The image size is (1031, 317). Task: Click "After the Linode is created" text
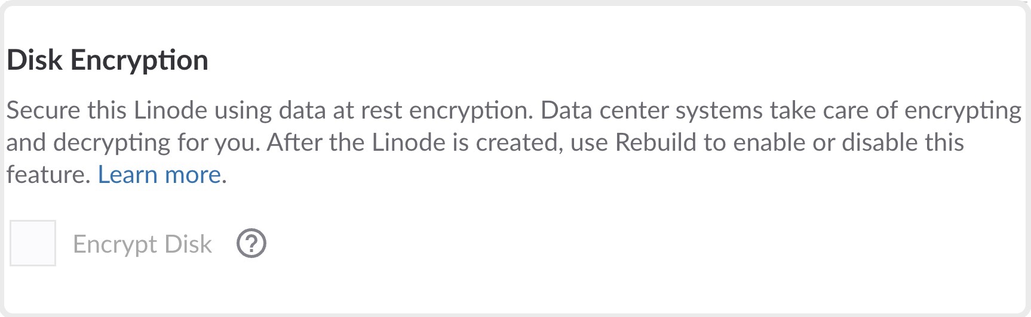[x=415, y=142]
